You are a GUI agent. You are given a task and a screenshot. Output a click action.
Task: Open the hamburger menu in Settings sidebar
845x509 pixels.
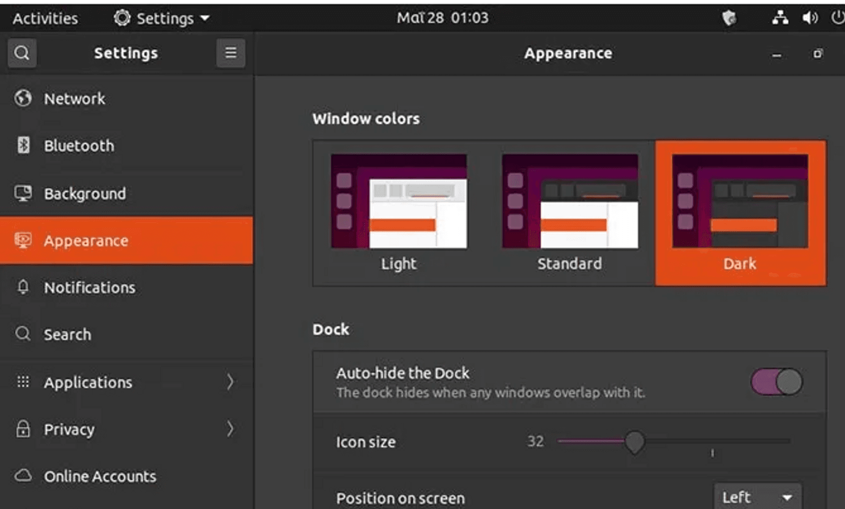tap(230, 53)
